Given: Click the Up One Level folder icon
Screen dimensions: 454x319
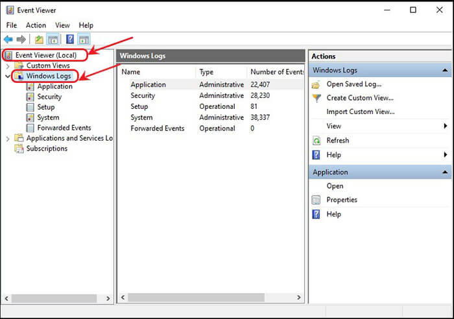Looking at the screenshot, I should pyautogui.click(x=39, y=39).
